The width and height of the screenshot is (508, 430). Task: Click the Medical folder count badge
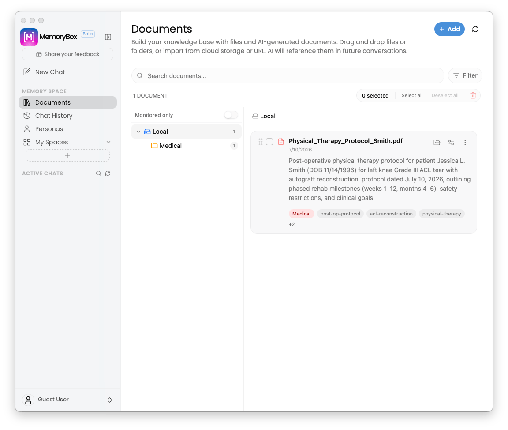234,146
